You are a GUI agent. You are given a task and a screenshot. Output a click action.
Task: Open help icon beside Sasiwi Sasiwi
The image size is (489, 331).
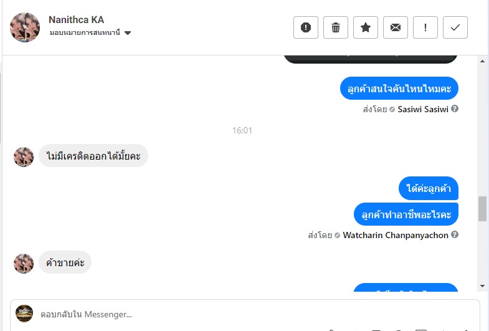tap(455, 108)
